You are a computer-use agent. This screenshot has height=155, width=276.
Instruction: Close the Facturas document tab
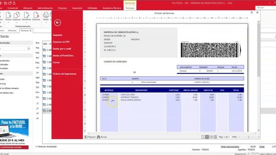31,31
